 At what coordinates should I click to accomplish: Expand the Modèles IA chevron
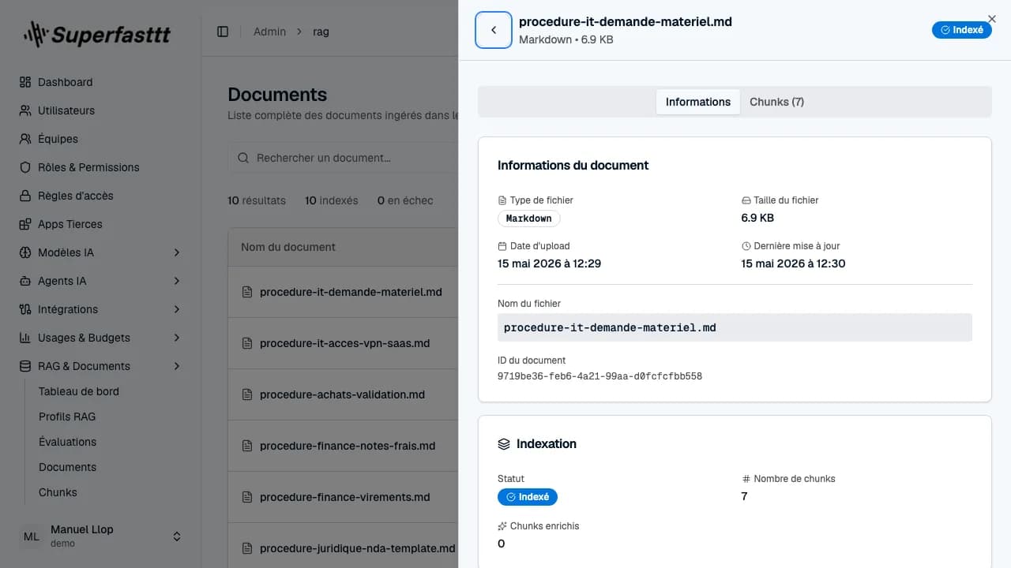[x=177, y=252]
